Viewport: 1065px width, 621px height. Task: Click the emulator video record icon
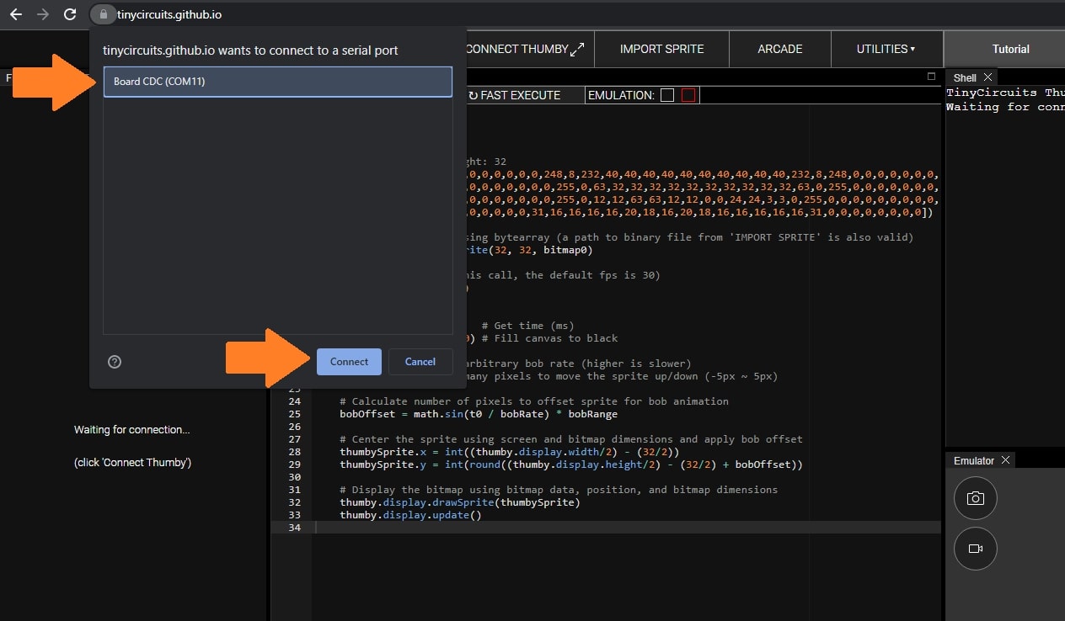(976, 549)
